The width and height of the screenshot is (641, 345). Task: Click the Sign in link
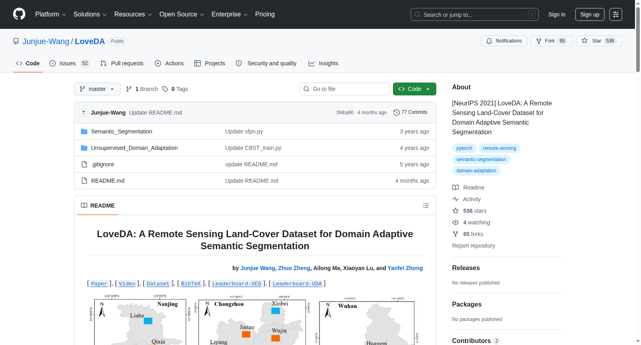[557, 14]
